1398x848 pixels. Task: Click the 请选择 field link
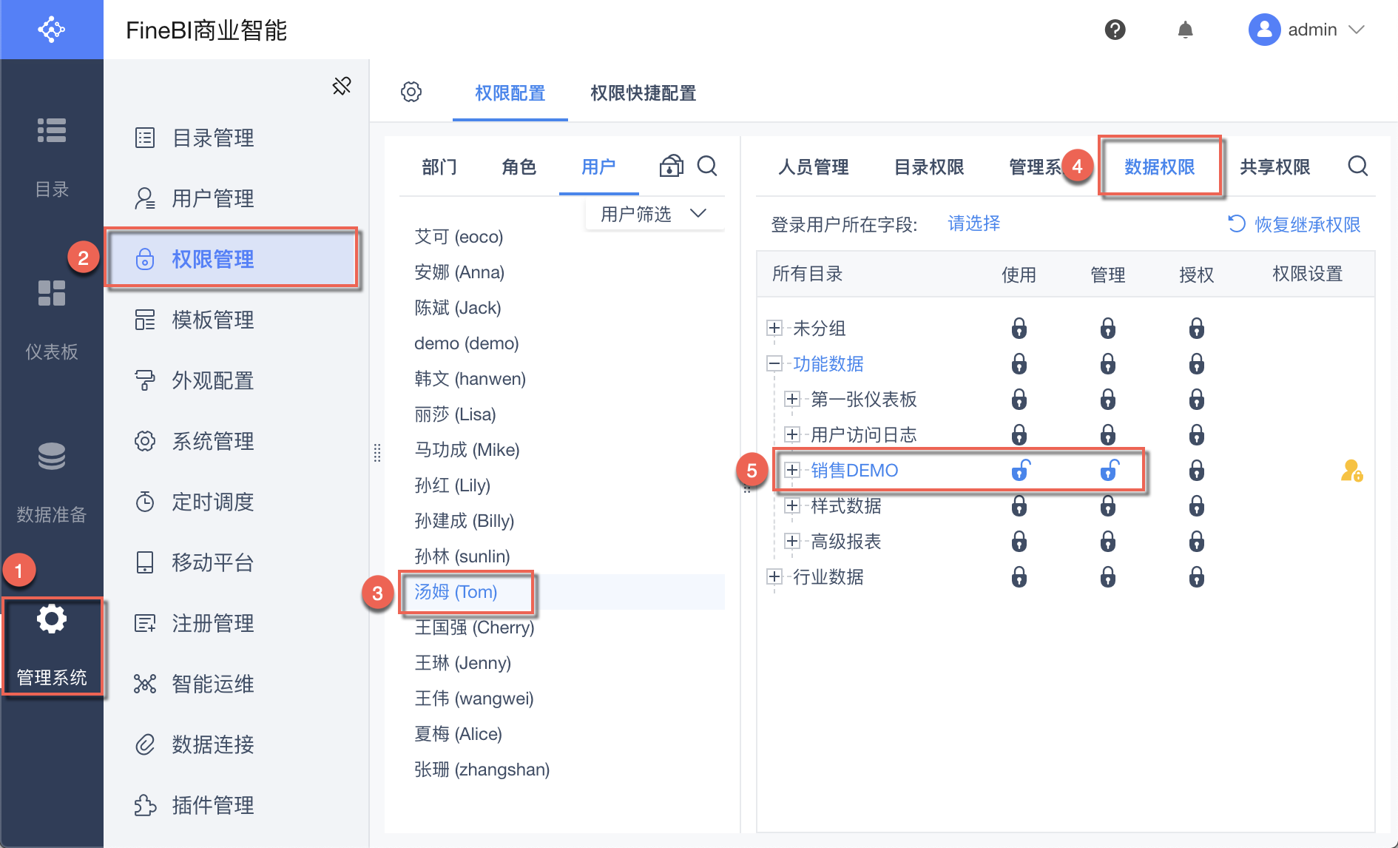[x=973, y=223]
